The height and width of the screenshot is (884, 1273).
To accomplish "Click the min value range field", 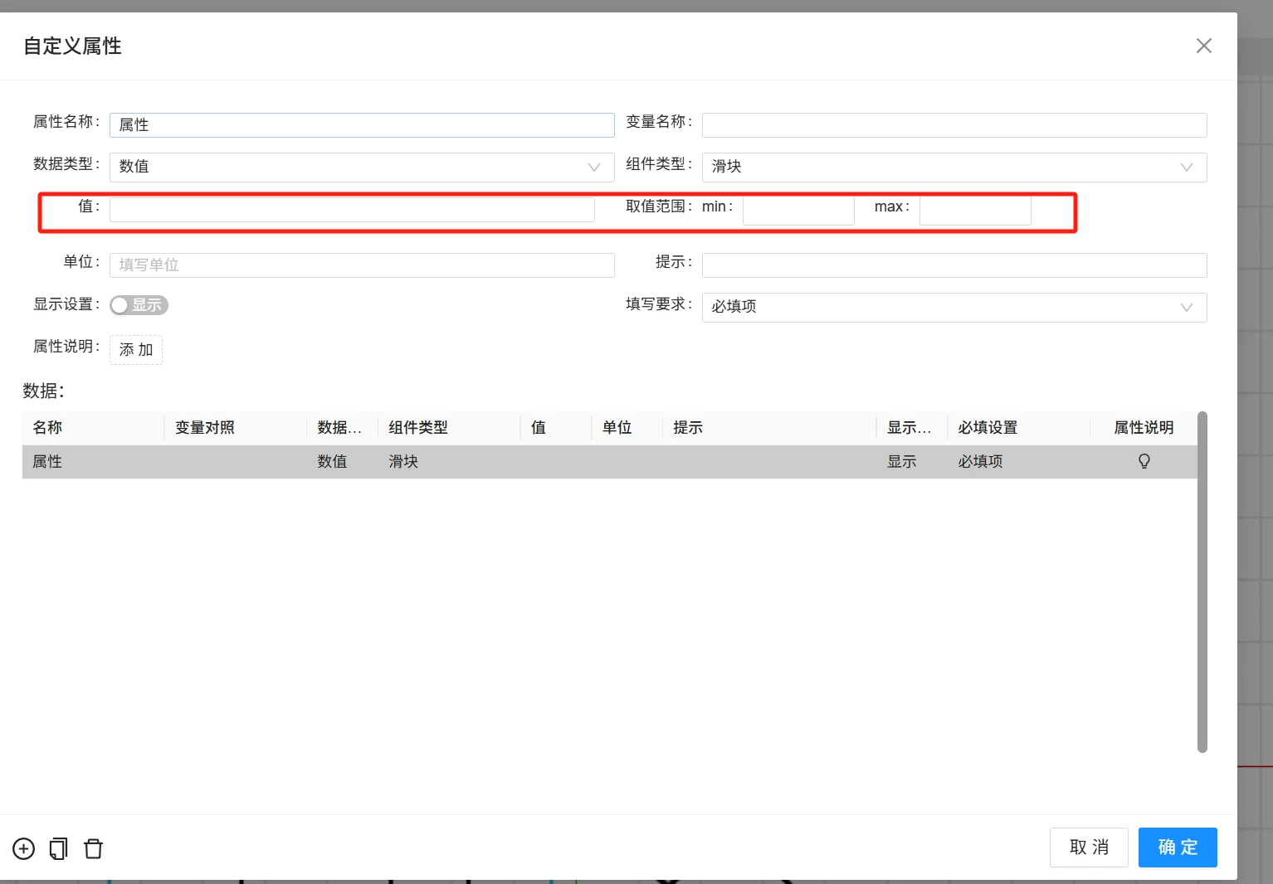I will [x=798, y=209].
